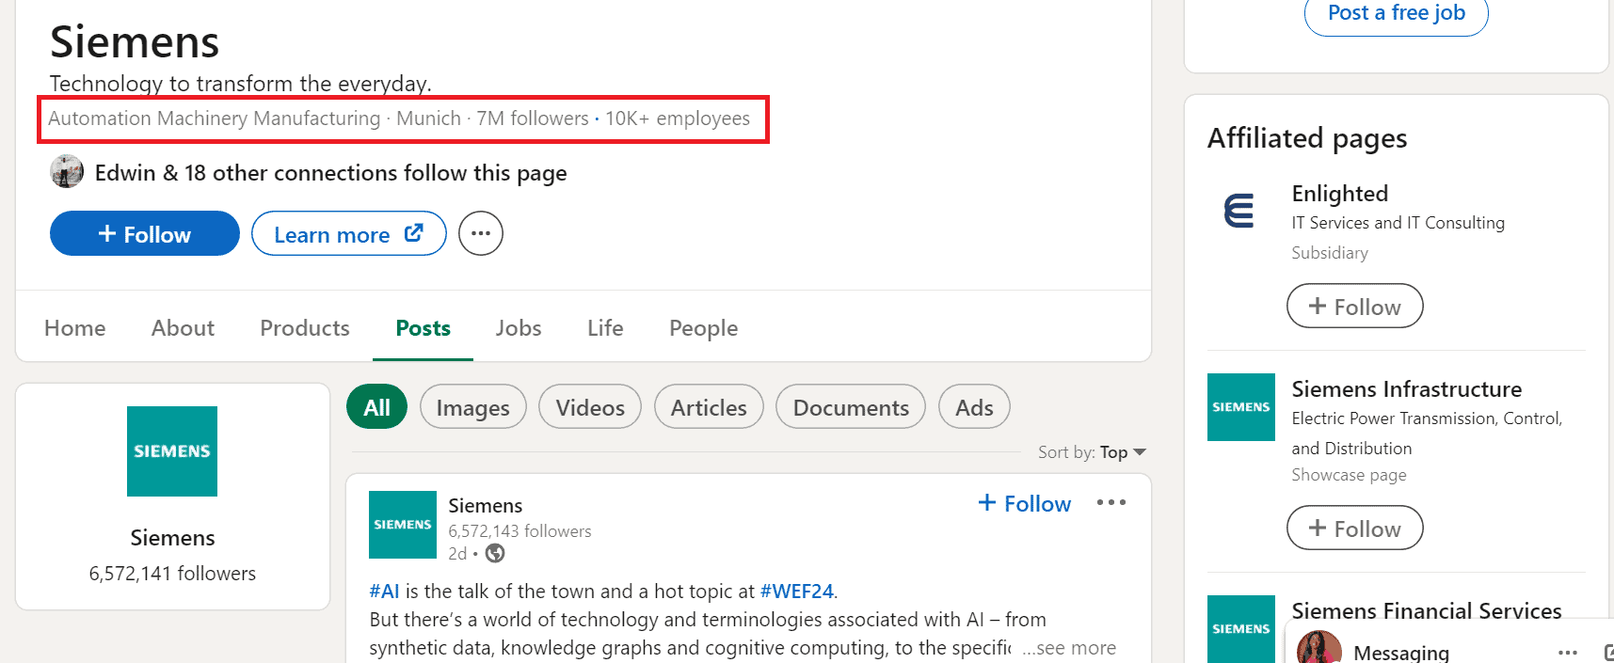Click the 6,572,141 followers count
1614x663 pixels.
pyautogui.click(x=172, y=574)
